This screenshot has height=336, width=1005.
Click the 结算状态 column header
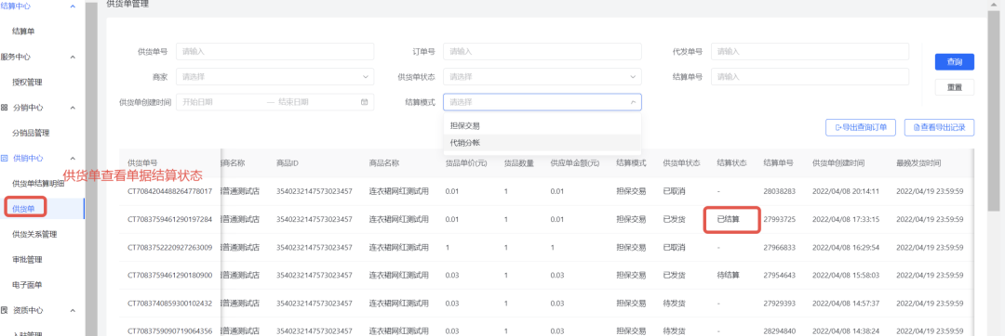[x=732, y=163]
